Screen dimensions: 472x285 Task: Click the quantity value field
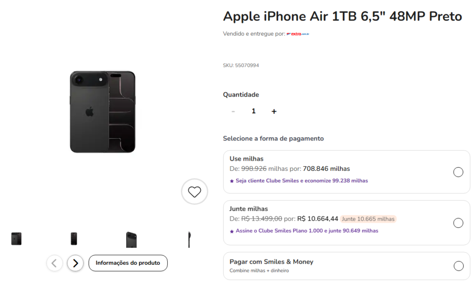click(254, 111)
